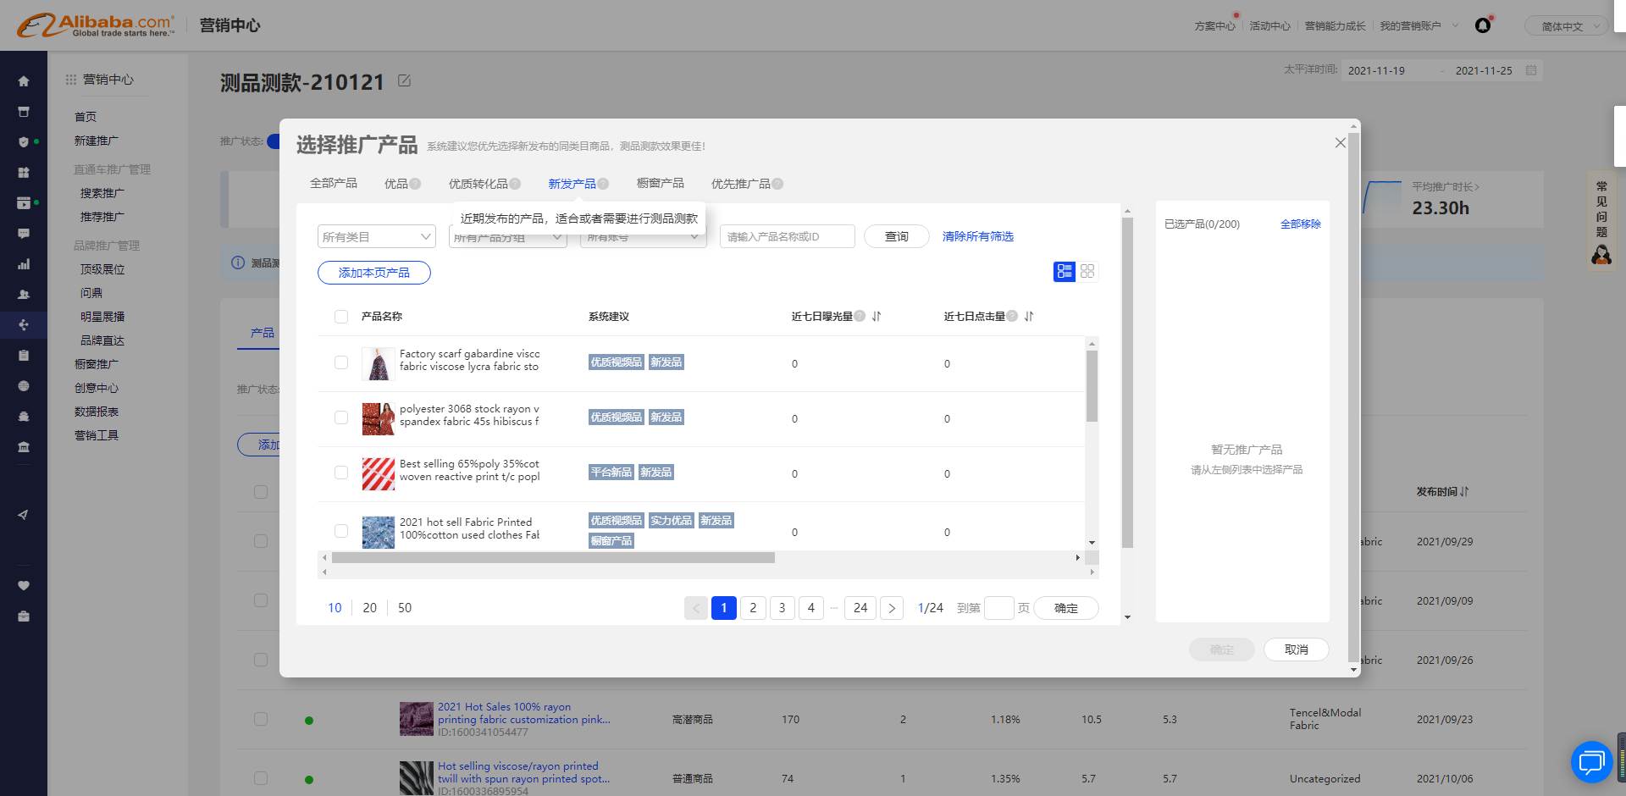Open the briefcase sidebar icon

[x=24, y=616]
